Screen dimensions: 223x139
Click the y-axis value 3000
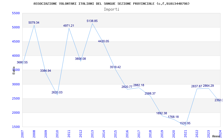point(16,84)
